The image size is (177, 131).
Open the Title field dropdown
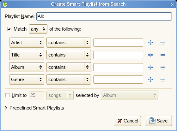click(x=27, y=55)
